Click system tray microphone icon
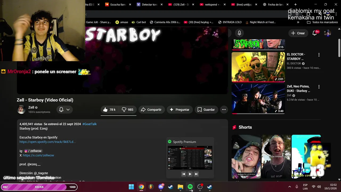Screen dimensions: 341x192 click(x=297, y=187)
